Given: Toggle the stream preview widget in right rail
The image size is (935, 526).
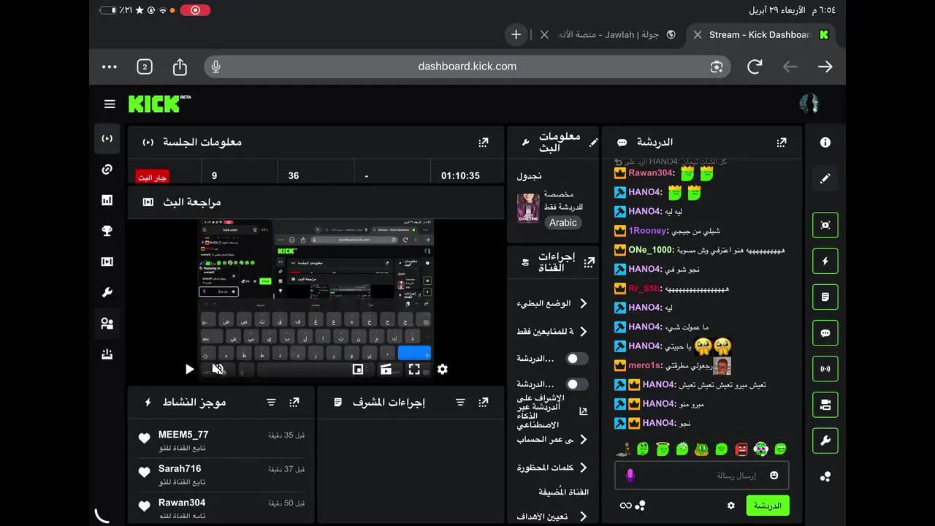Looking at the screenshot, I should click(x=825, y=225).
